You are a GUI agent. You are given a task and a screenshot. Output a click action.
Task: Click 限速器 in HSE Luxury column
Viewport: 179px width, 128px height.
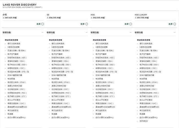point(142,114)
